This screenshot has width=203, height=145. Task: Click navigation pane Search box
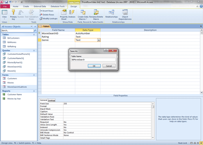[17, 30]
